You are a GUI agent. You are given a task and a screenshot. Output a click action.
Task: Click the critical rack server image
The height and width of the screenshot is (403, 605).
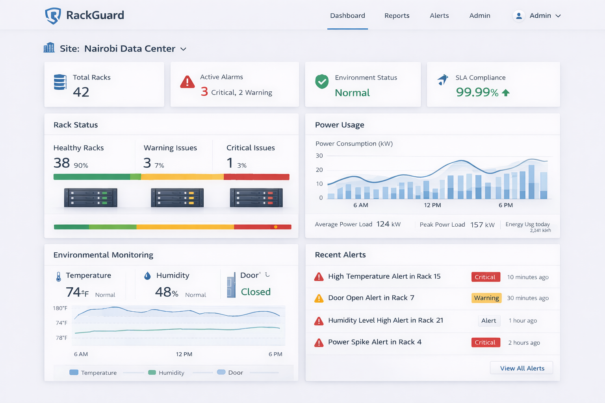tap(256, 198)
